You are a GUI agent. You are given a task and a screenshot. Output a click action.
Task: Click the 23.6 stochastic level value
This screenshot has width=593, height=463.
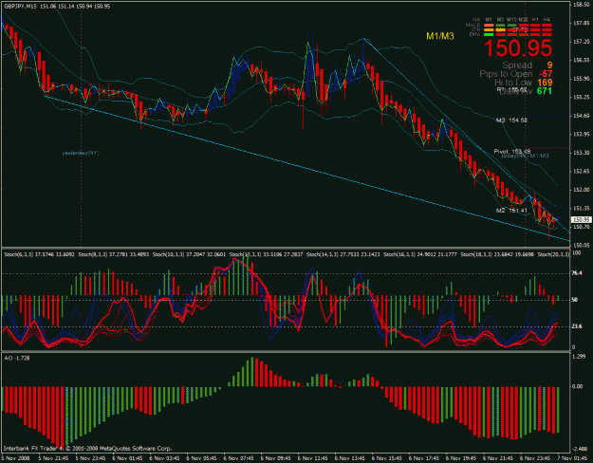coord(578,326)
